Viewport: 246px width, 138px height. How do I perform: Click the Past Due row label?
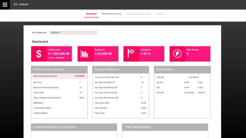[x=160, y=93]
